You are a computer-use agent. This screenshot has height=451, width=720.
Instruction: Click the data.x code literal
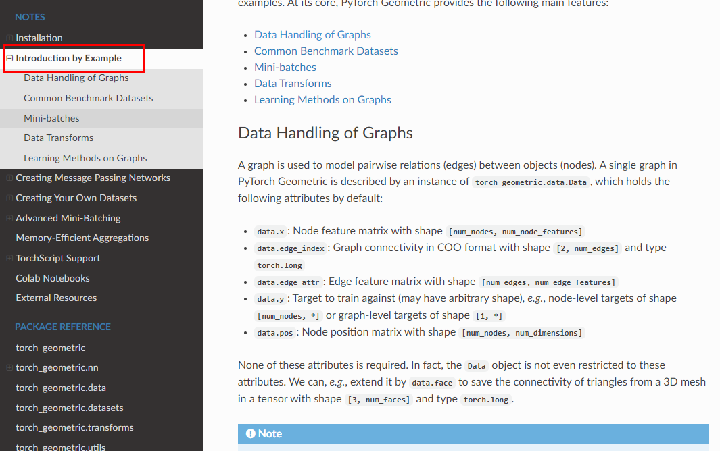tap(270, 232)
